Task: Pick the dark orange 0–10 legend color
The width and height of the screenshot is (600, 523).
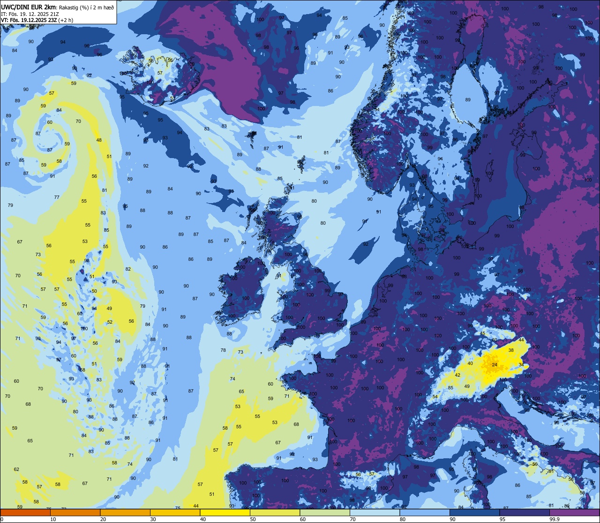Action: (25, 513)
